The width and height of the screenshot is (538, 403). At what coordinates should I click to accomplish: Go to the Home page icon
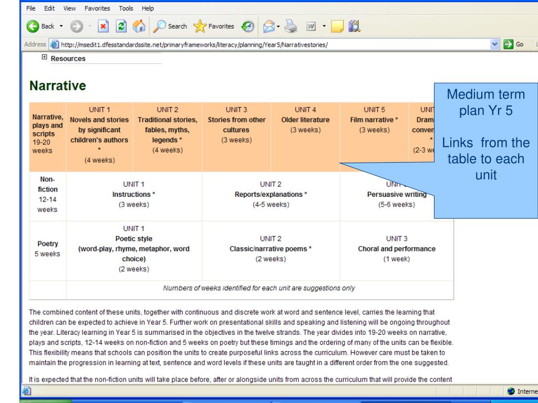tap(139, 26)
